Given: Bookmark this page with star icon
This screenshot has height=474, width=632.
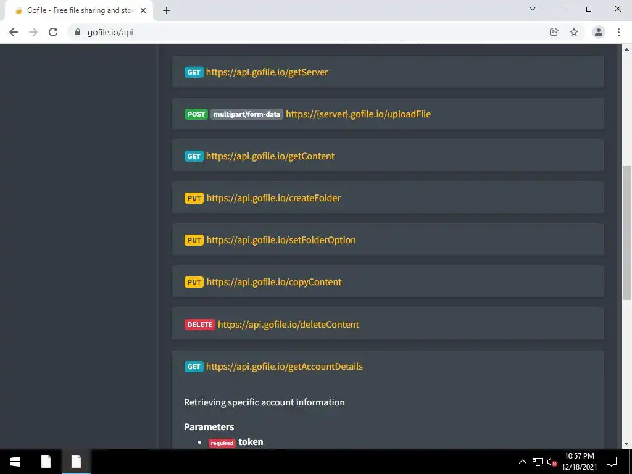Looking at the screenshot, I should pos(574,32).
